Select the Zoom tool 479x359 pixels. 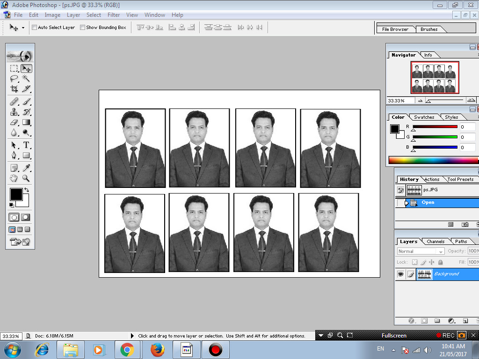[x=26, y=178]
